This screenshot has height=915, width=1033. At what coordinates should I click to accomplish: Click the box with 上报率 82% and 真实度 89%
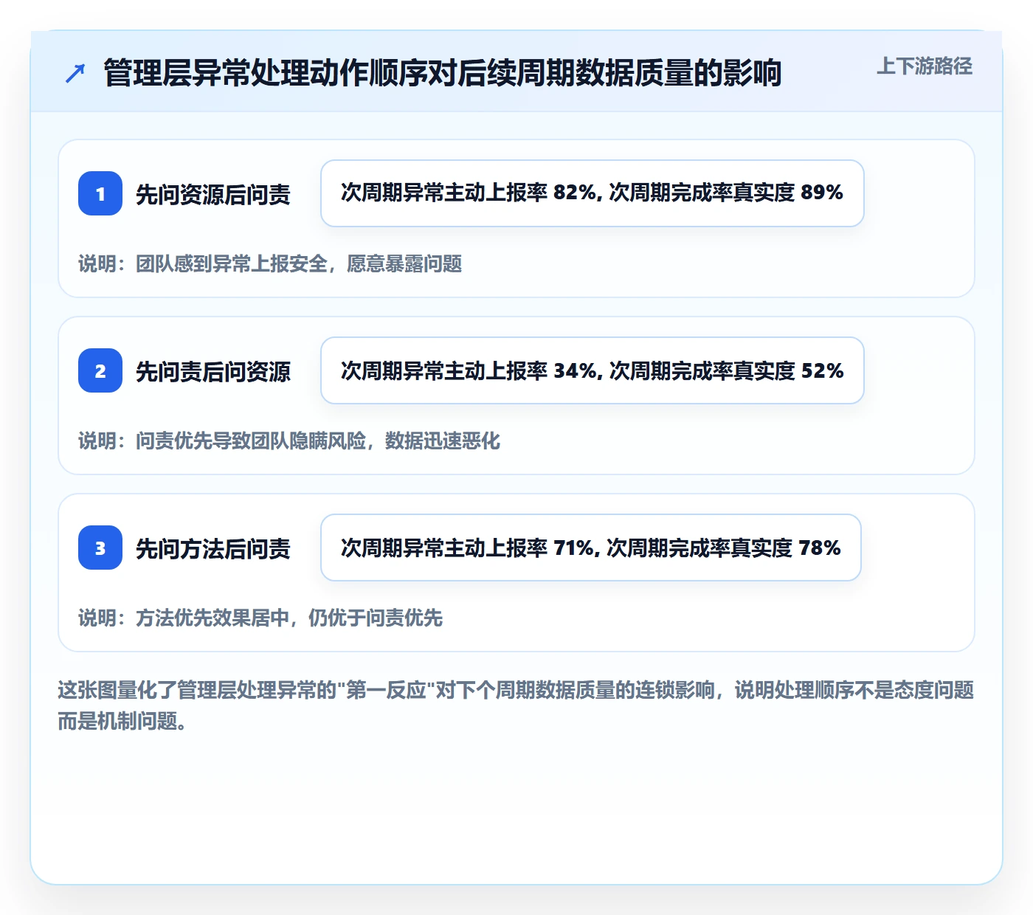coord(592,193)
